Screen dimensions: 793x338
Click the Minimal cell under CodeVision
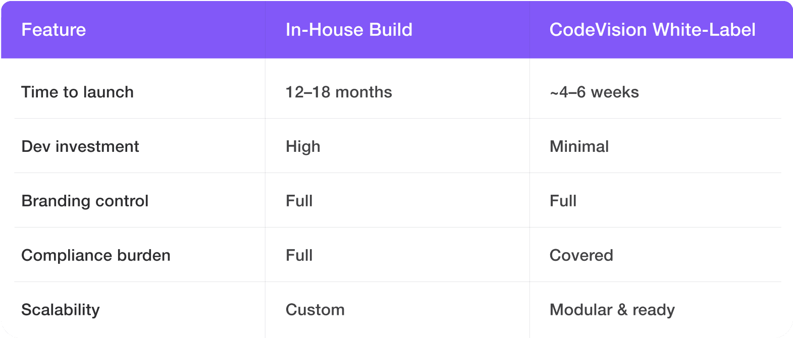579,147
